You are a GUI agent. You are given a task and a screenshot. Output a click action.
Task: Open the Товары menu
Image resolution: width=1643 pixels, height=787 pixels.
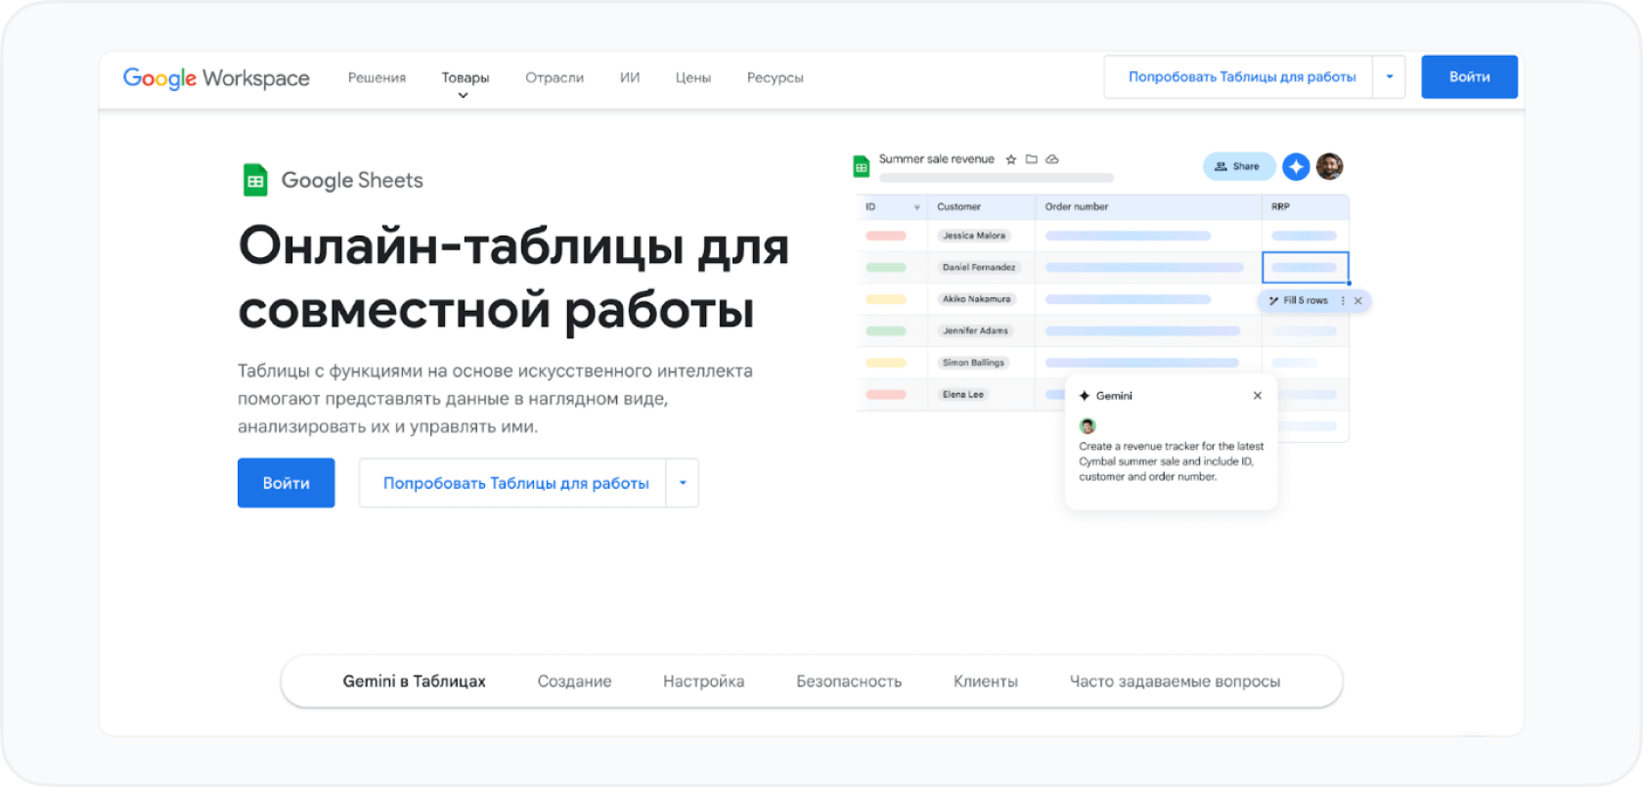(466, 78)
